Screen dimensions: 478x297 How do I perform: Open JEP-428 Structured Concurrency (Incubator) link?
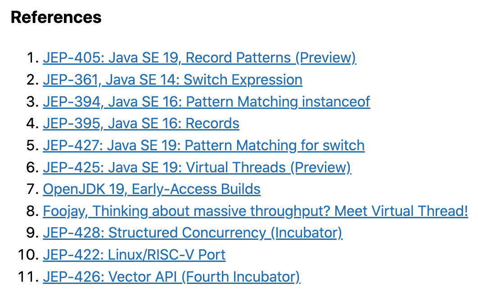coord(193,233)
